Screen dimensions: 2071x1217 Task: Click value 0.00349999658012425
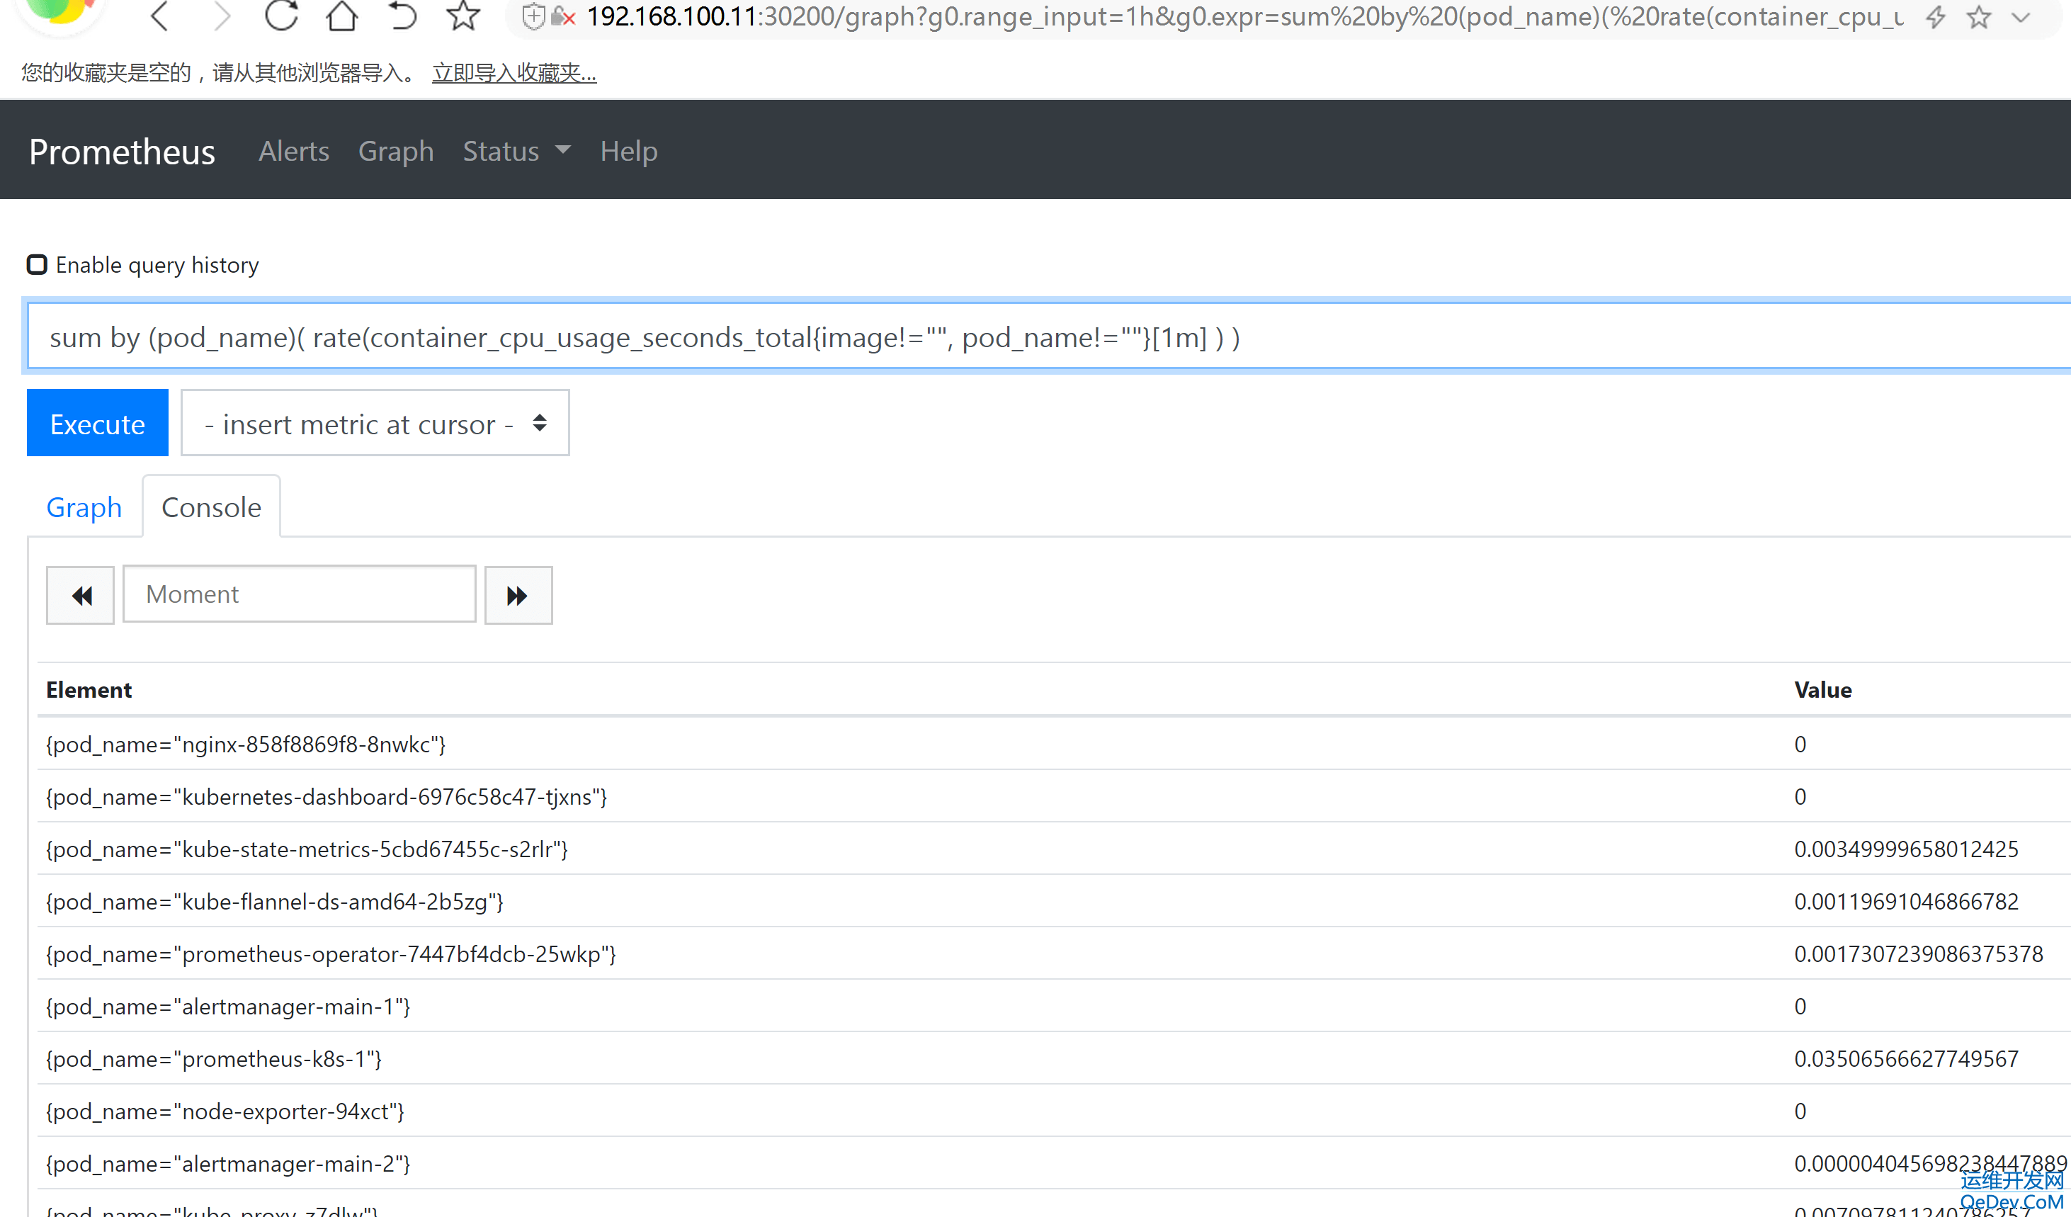coord(1906,849)
